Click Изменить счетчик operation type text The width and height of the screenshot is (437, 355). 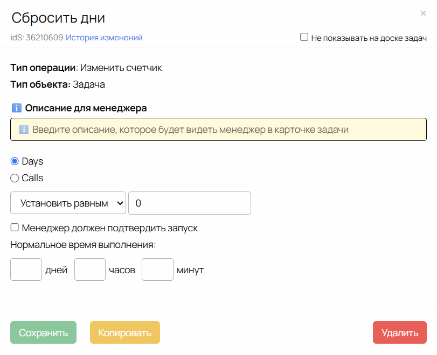pyautogui.click(x=121, y=68)
